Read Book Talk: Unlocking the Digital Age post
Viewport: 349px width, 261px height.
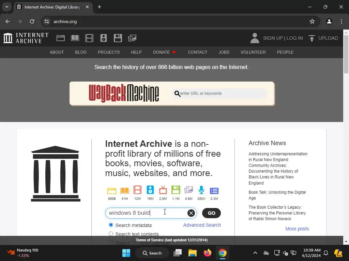[277, 195]
